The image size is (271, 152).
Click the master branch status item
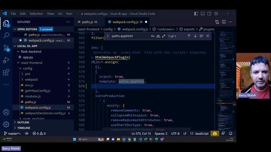(x=12, y=133)
